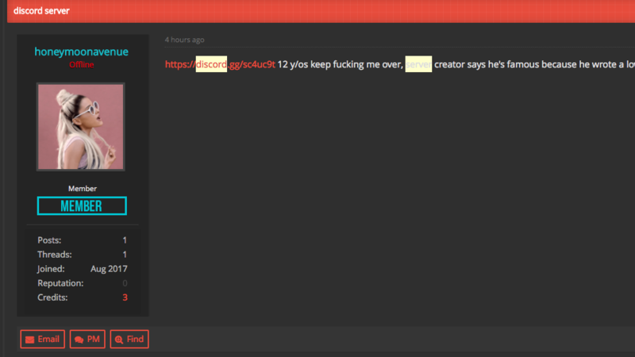Click the Credits value of 3
This screenshot has height=357, width=635.
pyautogui.click(x=125, y=297)
